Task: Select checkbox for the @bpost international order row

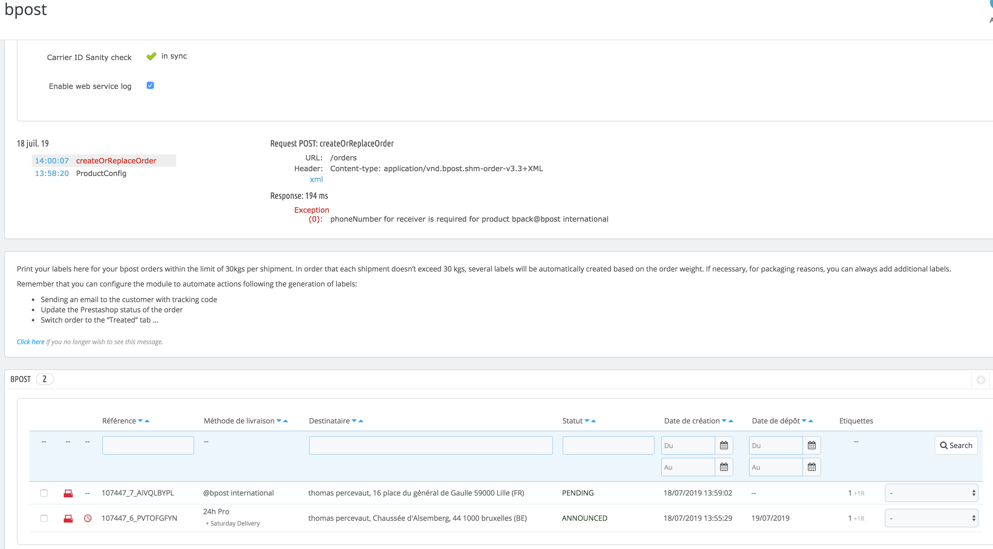Action: [44, 493]
